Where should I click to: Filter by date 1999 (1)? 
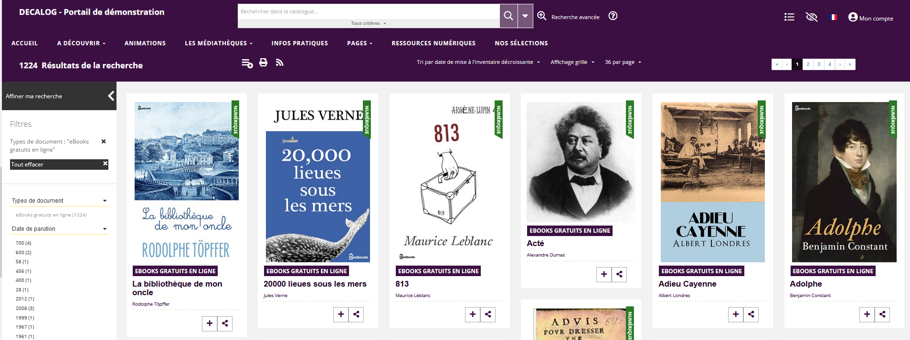(25, 318)
